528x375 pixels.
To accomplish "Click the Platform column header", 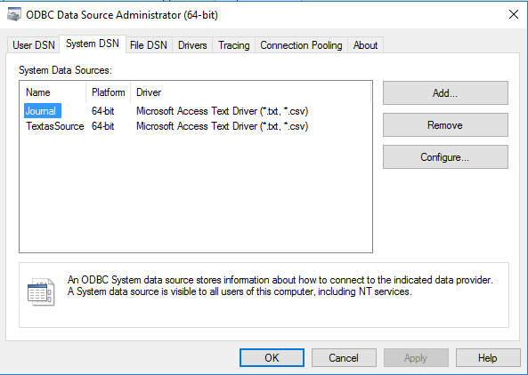I will coord(108,92).
